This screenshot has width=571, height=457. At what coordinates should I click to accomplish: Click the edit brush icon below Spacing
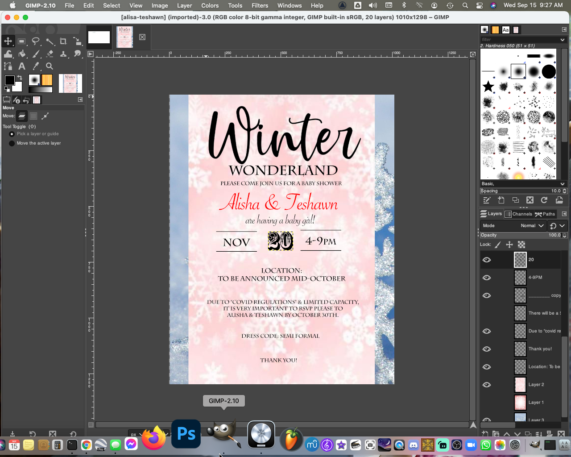487,200
